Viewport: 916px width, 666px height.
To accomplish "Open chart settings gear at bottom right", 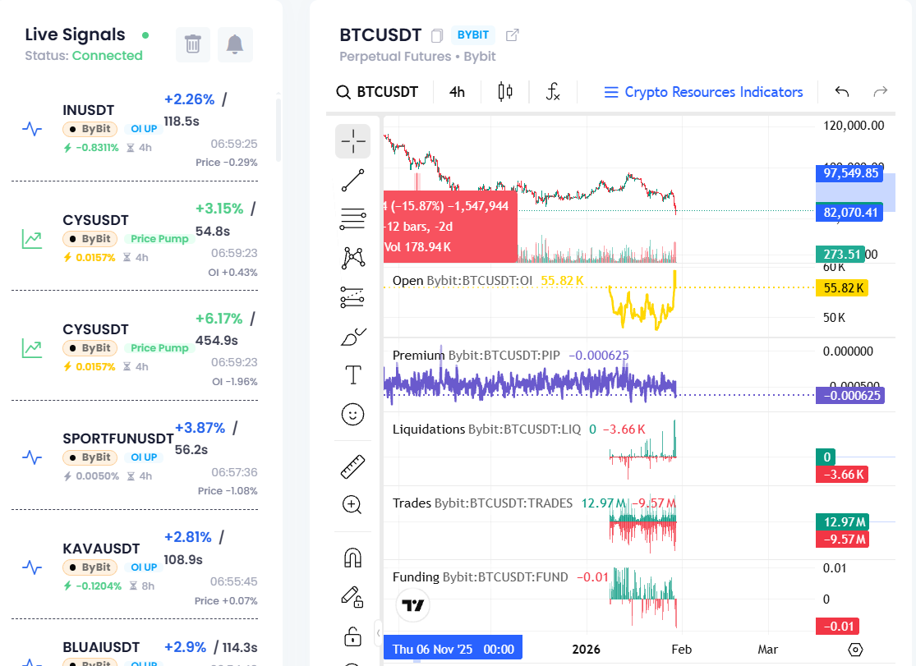I will coord(854,650).
